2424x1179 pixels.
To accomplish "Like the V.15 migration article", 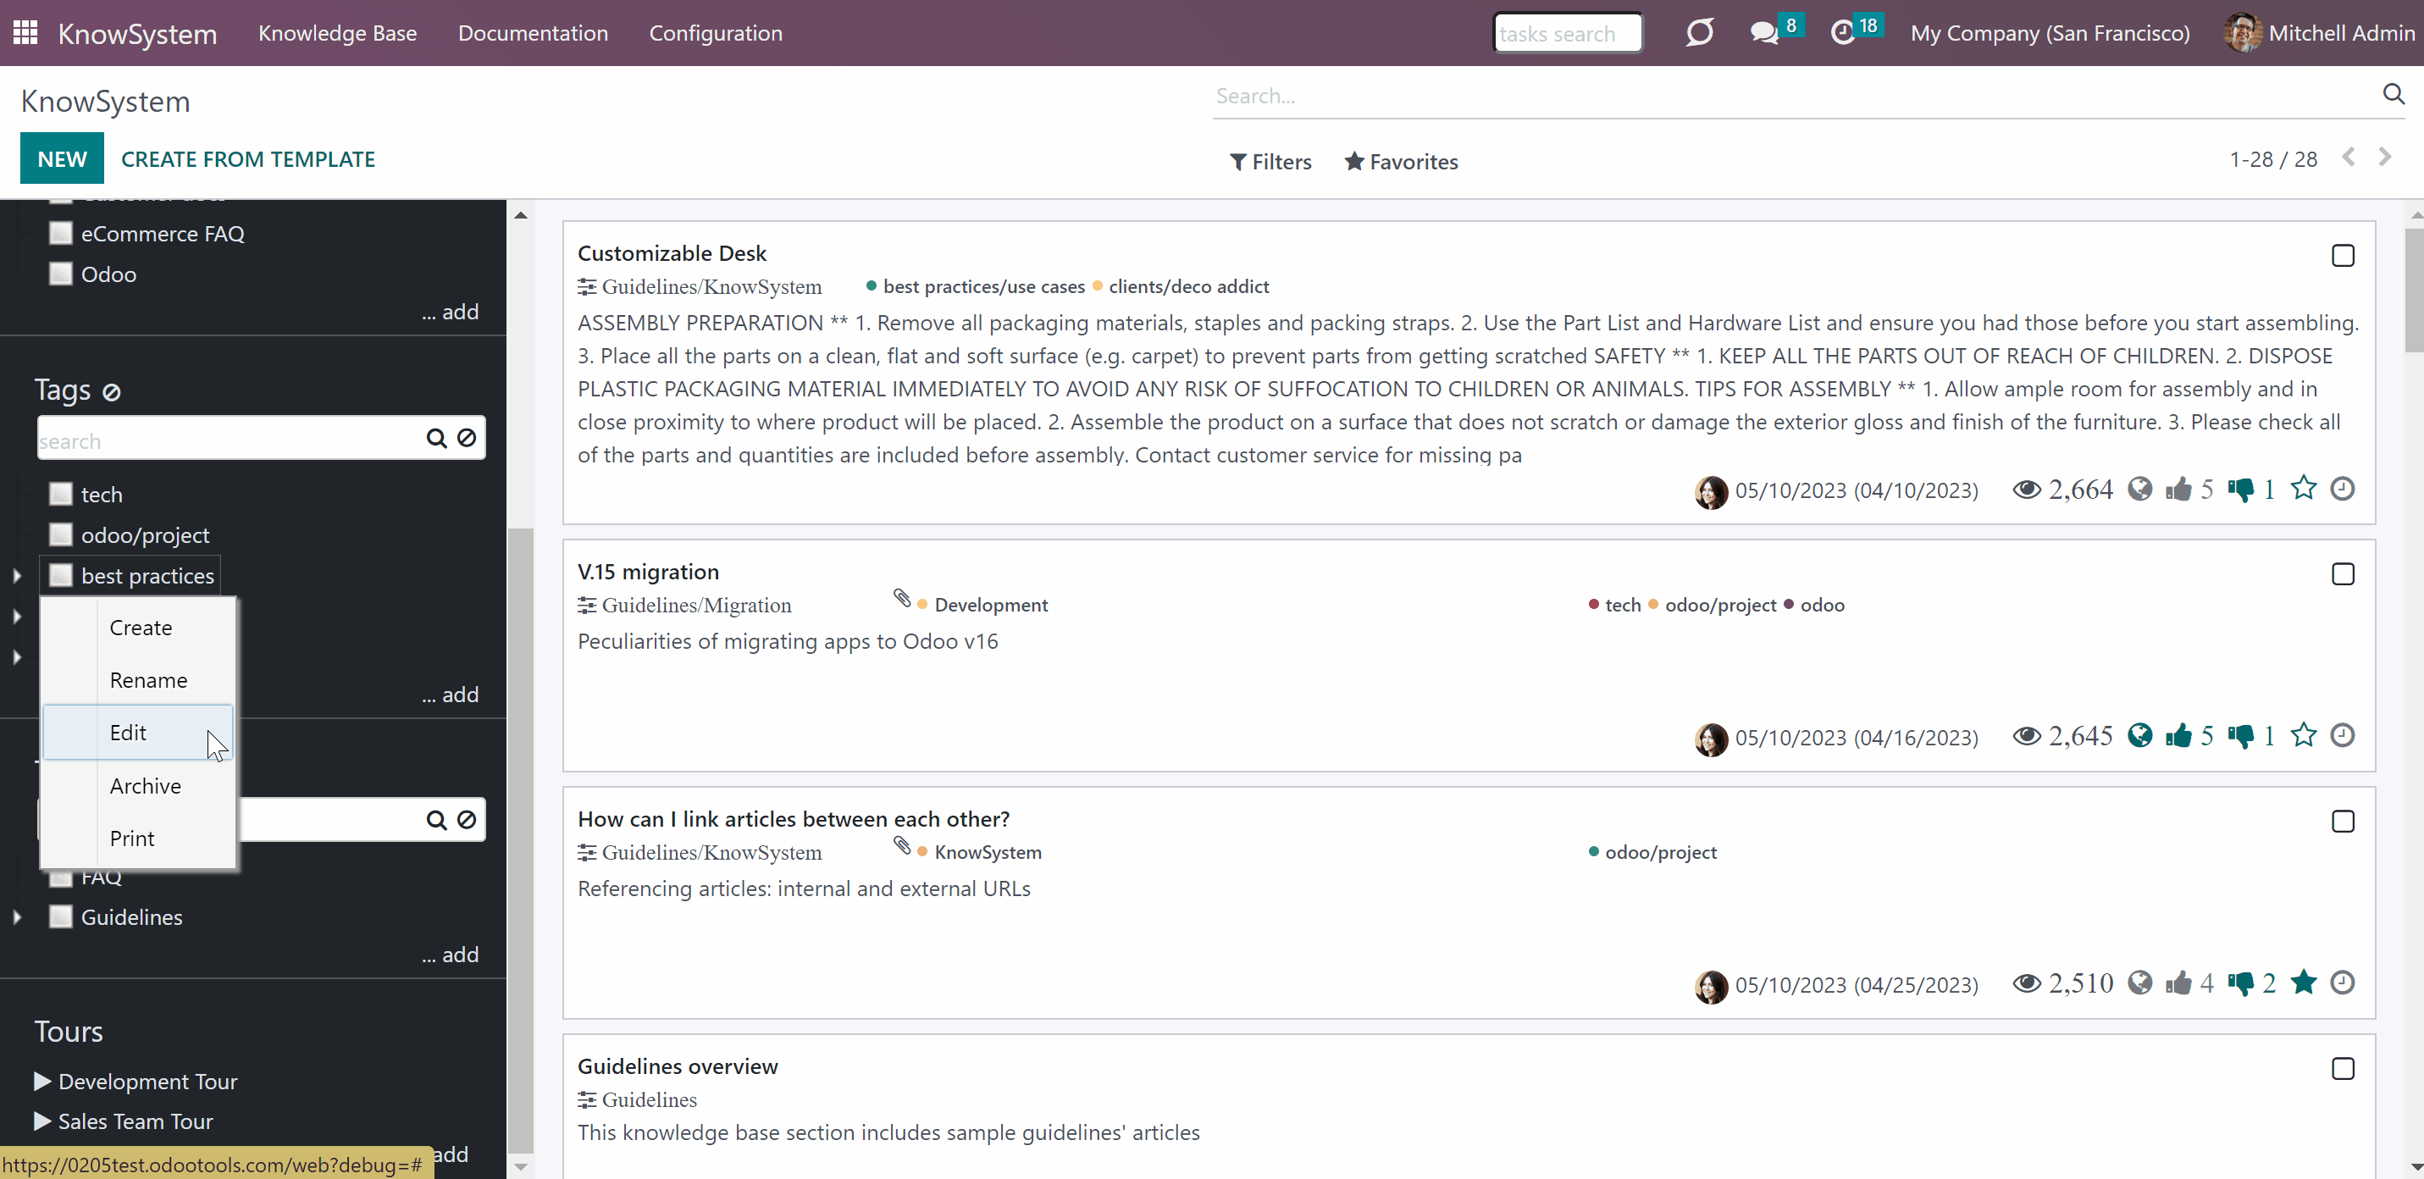I will [2178, 736].
